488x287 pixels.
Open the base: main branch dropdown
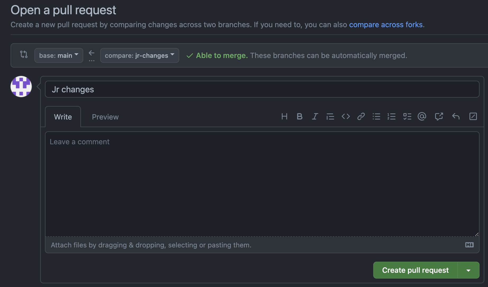59,55
